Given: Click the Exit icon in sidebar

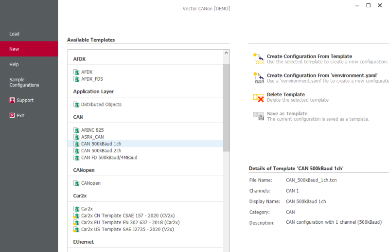Looking at the screenshot, I should click(x=12, y=115).
